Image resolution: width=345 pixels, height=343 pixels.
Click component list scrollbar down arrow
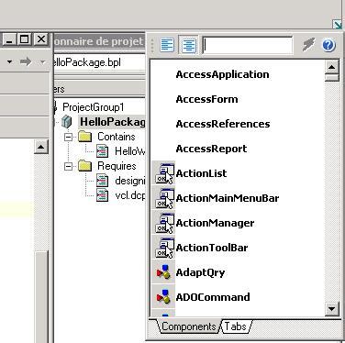point(332,309)
